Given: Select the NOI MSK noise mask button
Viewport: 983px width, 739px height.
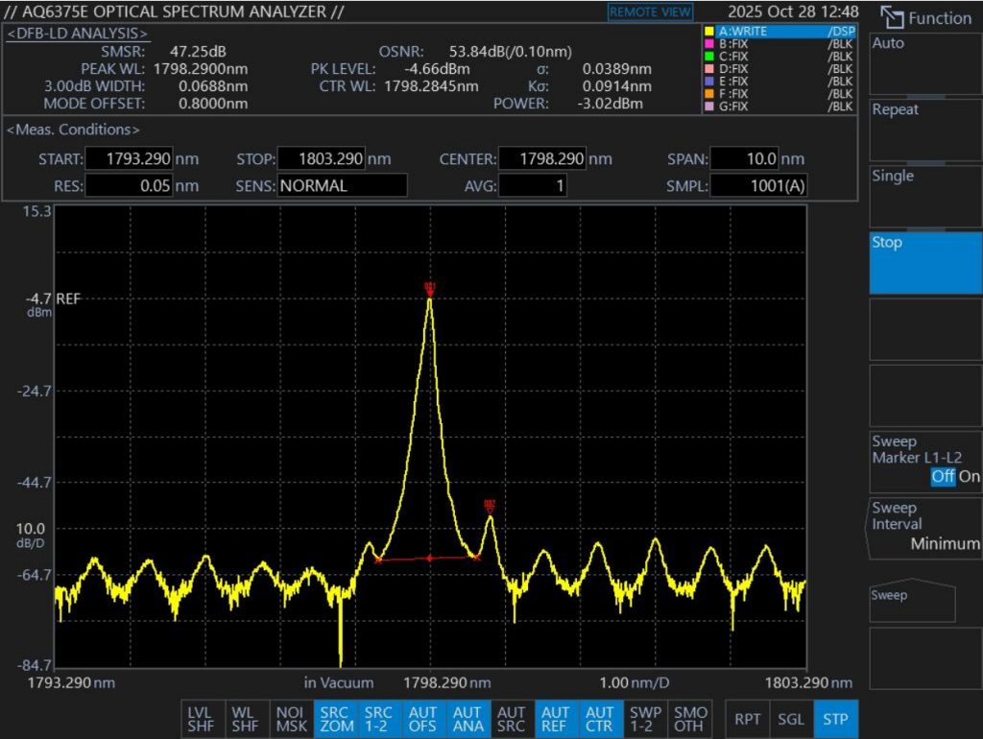Looking at the screenshot, I should [x=289, y=719].
